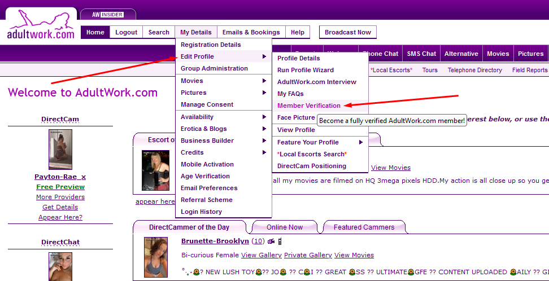Click the DirectChat heading link
The image size is (549, 281).
(60, 242)
